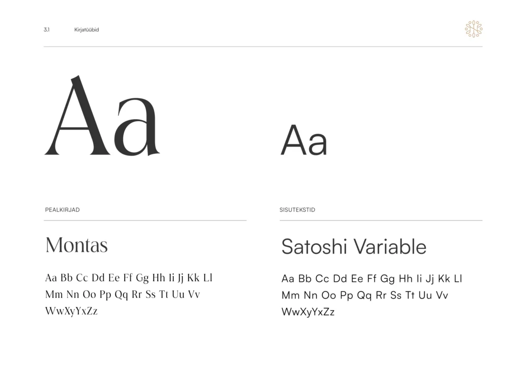Click the divider line under PEALKIRJAD
Screen dimensions: 519x367
(x=145, y=221)
